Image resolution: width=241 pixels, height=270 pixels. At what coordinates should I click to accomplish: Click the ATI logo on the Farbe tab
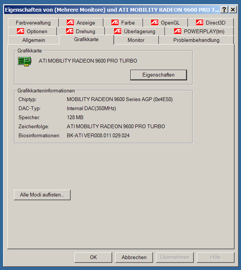coord(115,22)
